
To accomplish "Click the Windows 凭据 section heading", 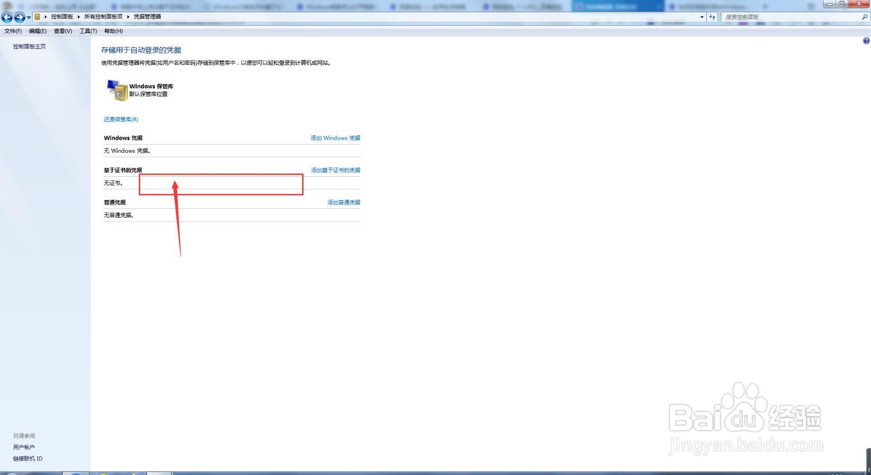I will coord(123,138).
